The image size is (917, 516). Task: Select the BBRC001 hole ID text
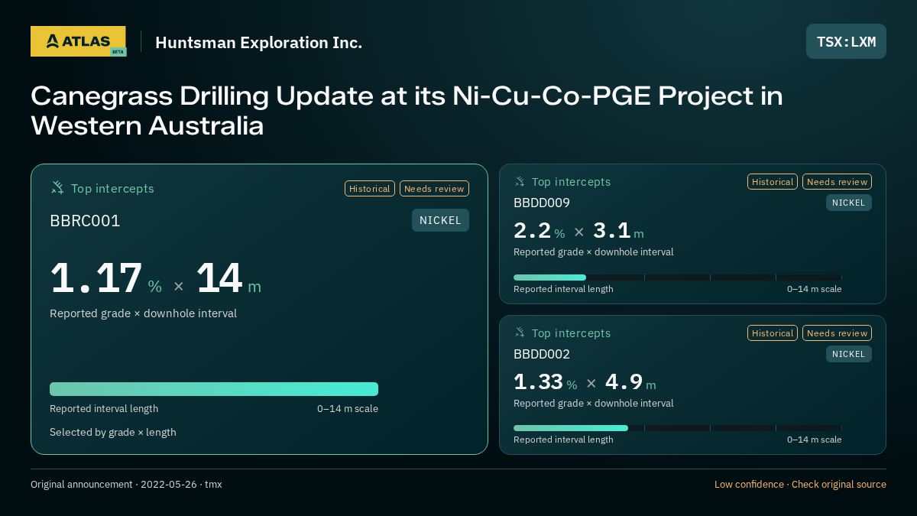click(x=85, y=221)
